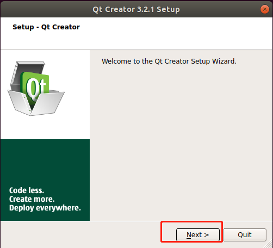Click the word 'Wizard' in the welcome message
Image resolution: width=273 pixels, height=248 pixels.
click(x=224, y=61)
